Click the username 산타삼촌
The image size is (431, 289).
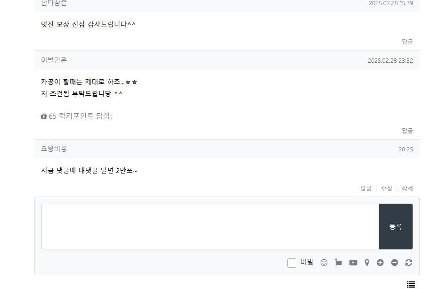[x=54, y=3]
